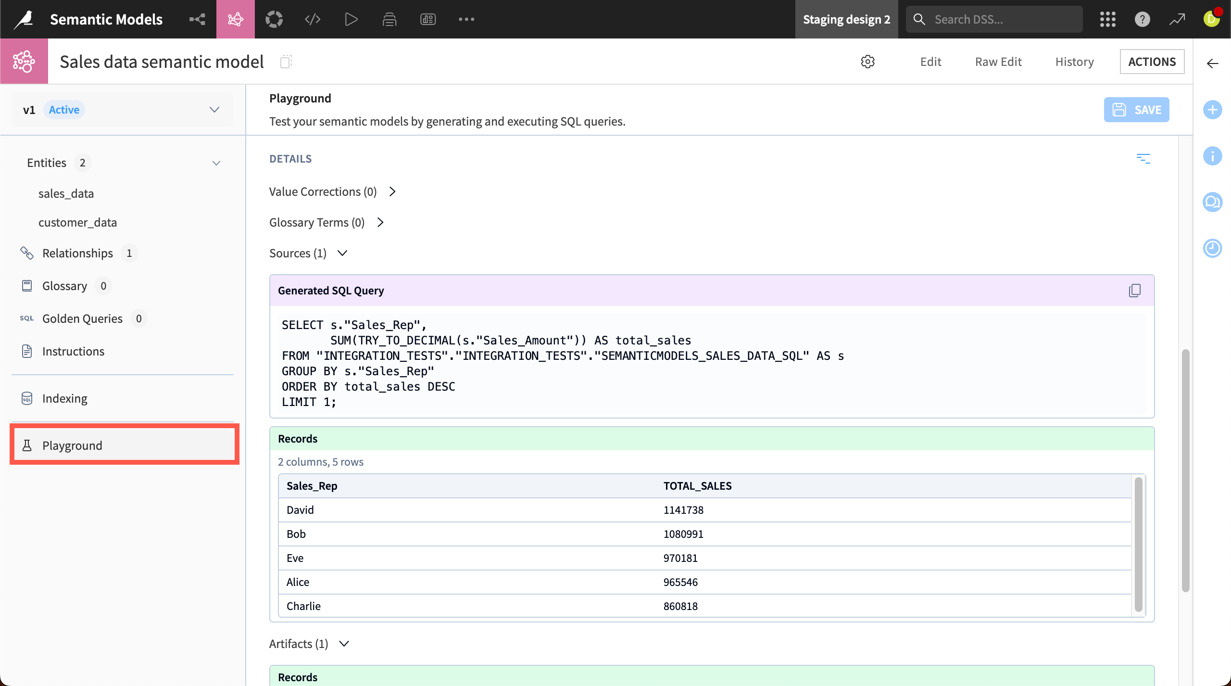Open the dashboards icon in the top bar
The image size is (1231, 686).
[x=427, y=19]
